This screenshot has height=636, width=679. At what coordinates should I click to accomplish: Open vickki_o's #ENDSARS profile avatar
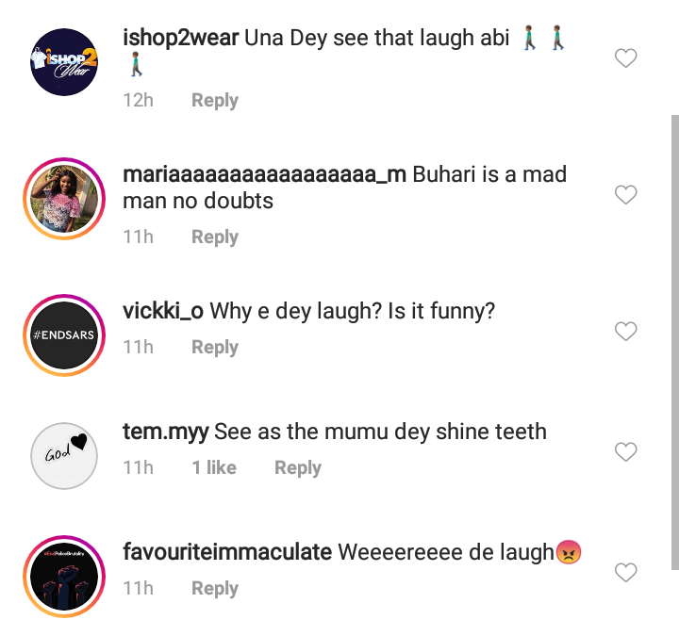pyautogui.click(x=65, y=334)
